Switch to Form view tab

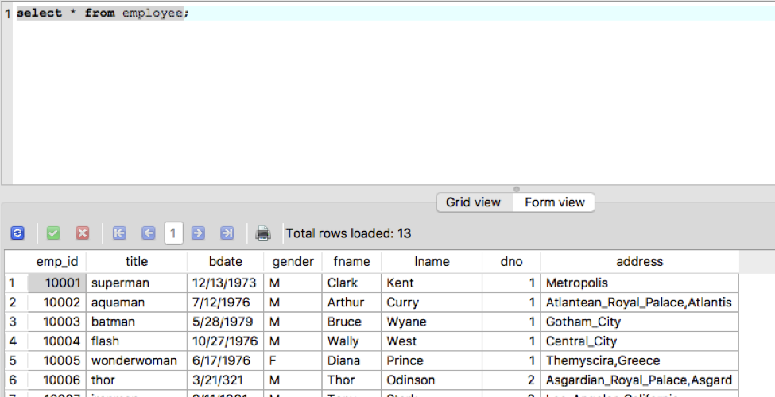554,202
